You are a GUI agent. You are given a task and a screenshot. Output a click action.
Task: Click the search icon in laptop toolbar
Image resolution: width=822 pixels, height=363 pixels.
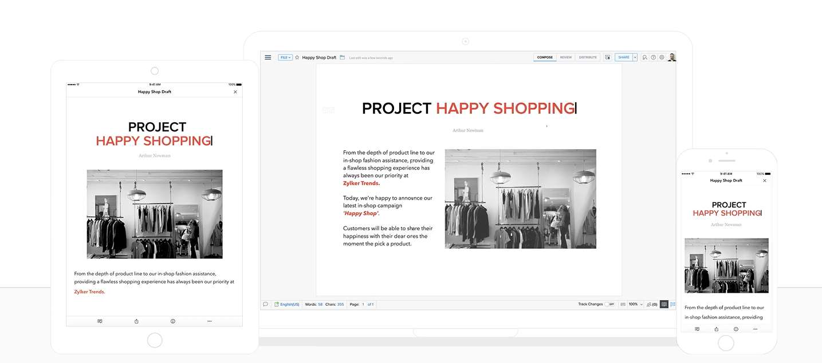click(x=645, y=57)
